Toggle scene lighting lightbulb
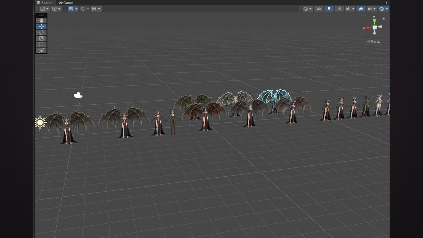 (x=329, y=9)
